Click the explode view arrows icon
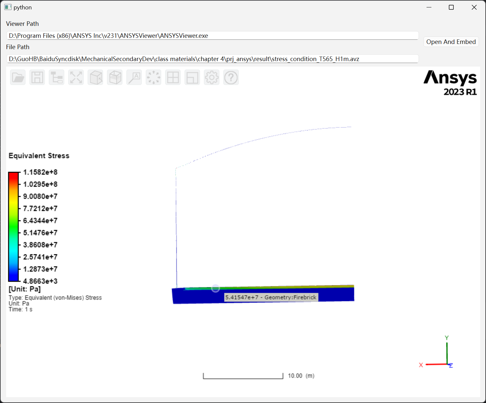This screenshot has width=486, height=403. tap(153, 78)
